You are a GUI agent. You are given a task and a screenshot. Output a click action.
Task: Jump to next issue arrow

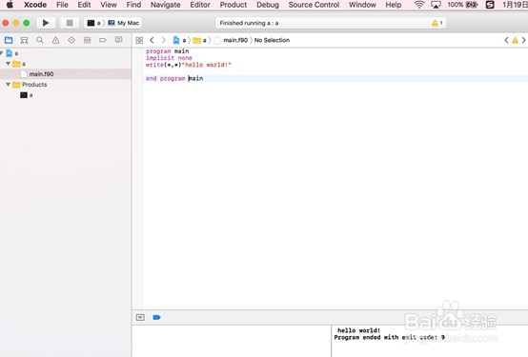[x=523, y=40]
